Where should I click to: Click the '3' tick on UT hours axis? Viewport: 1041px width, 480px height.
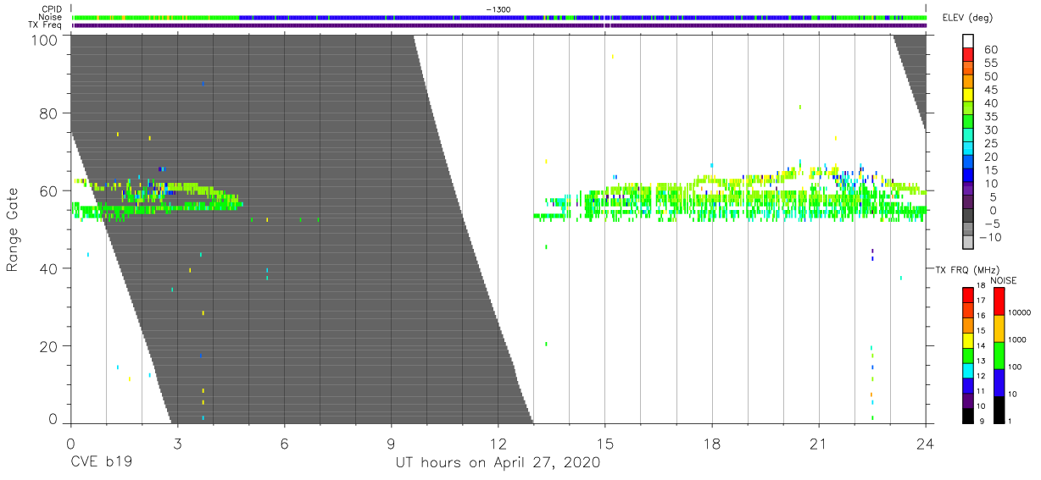click(177, 444)
